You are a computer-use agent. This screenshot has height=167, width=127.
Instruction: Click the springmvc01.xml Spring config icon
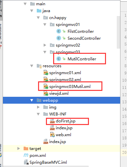click(46, 73)
